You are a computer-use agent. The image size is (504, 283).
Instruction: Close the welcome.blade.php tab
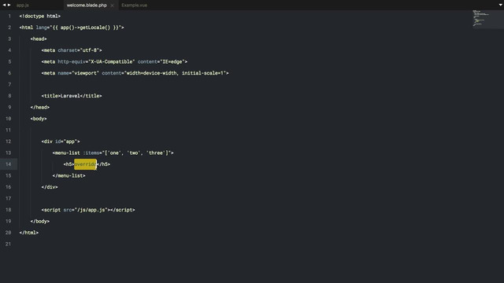tap(112, 6)
